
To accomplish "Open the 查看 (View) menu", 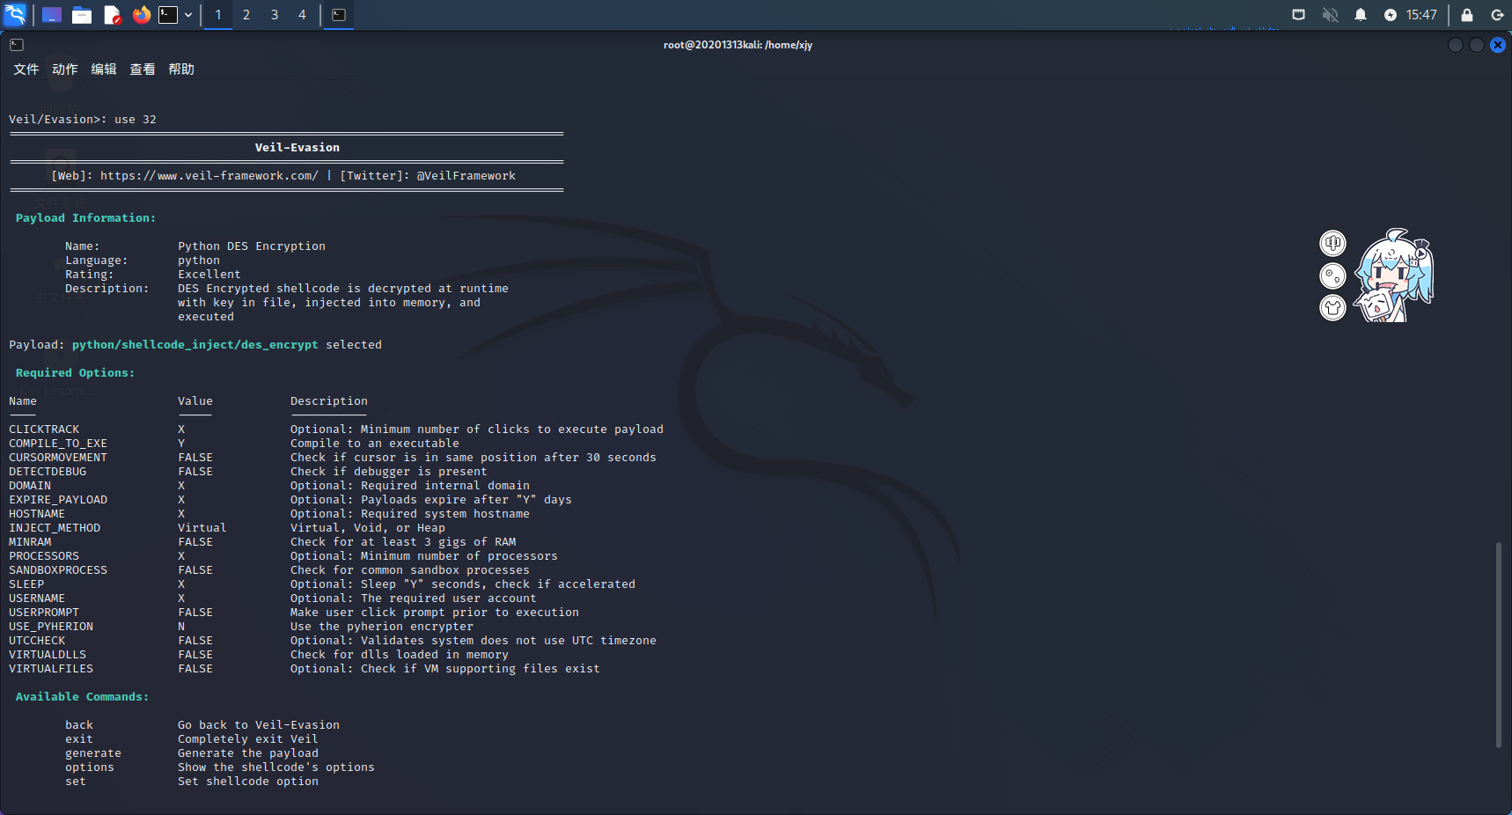I will point(143,70).
